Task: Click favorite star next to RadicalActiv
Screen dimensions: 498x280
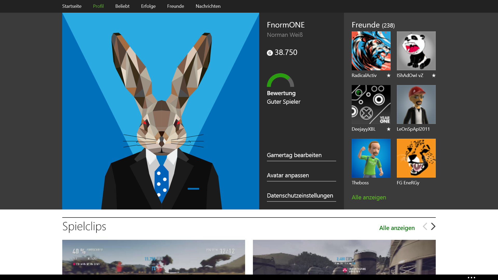Action: [389, 75]
